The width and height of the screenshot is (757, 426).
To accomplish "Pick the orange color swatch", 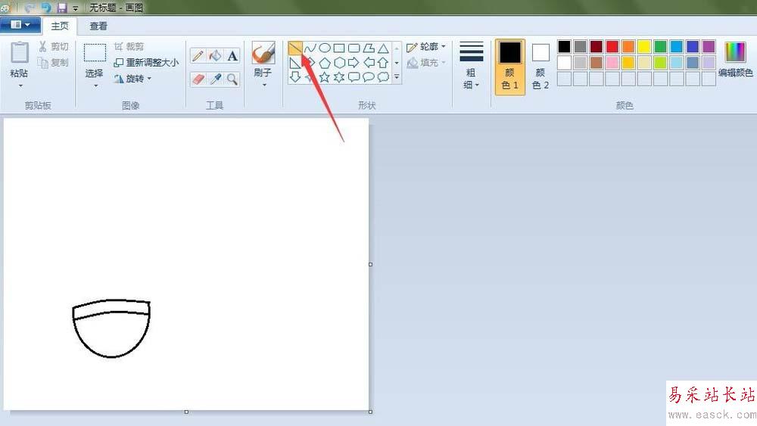I will (628, 46).
